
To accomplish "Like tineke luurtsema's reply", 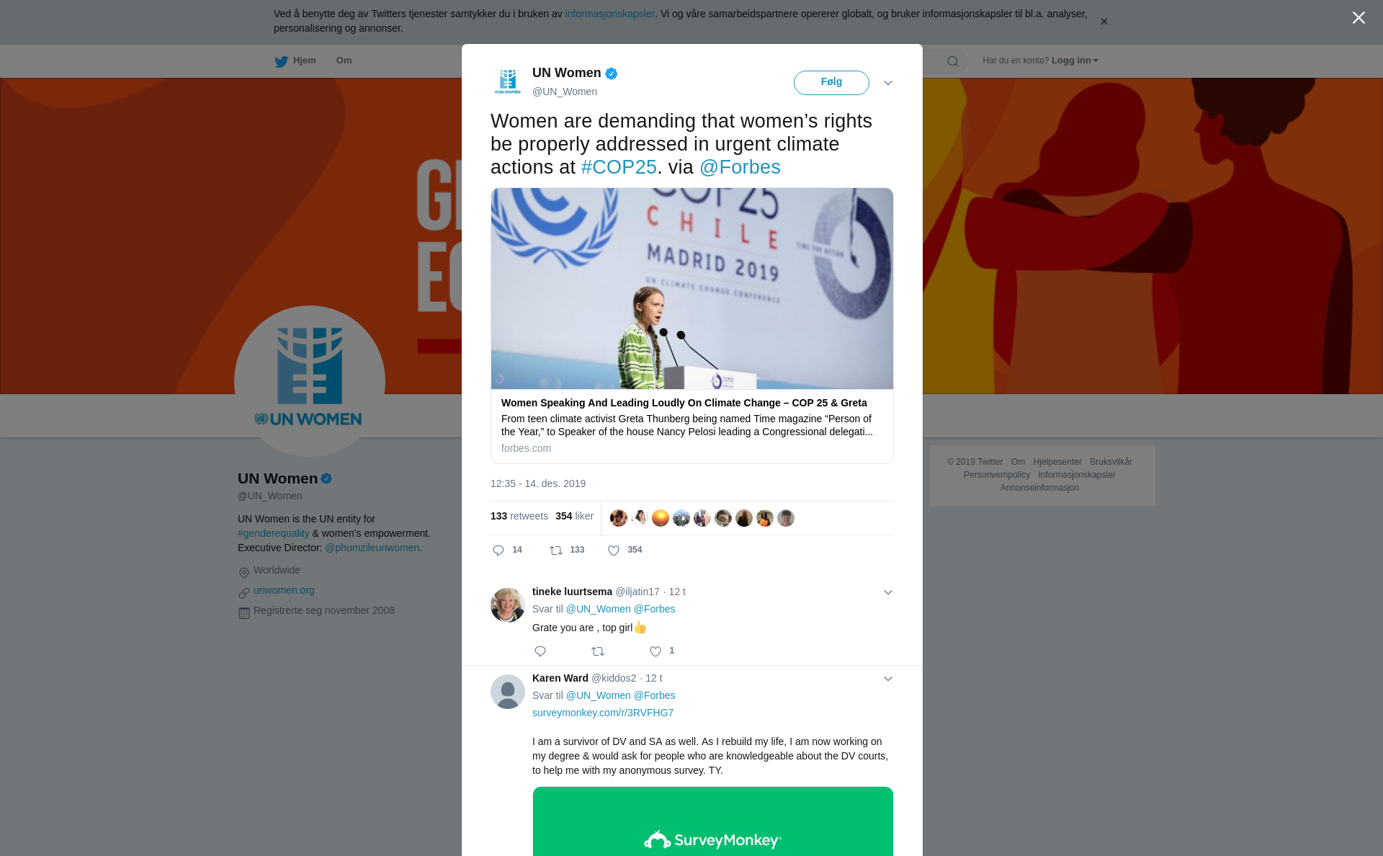I will click(655, 651).
